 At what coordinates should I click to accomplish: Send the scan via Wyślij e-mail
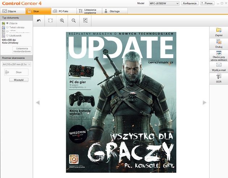click(219, 67)
